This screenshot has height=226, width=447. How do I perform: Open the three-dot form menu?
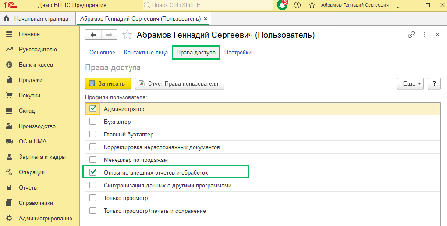point(425,35)
